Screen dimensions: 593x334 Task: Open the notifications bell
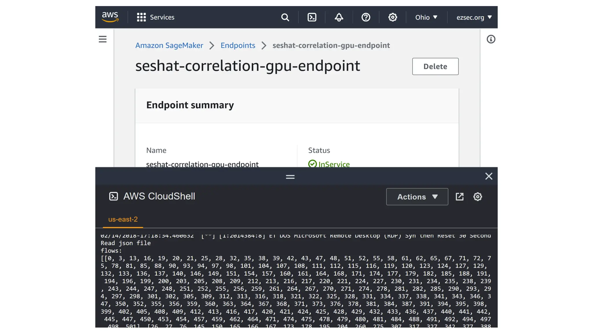click(339, 17)
